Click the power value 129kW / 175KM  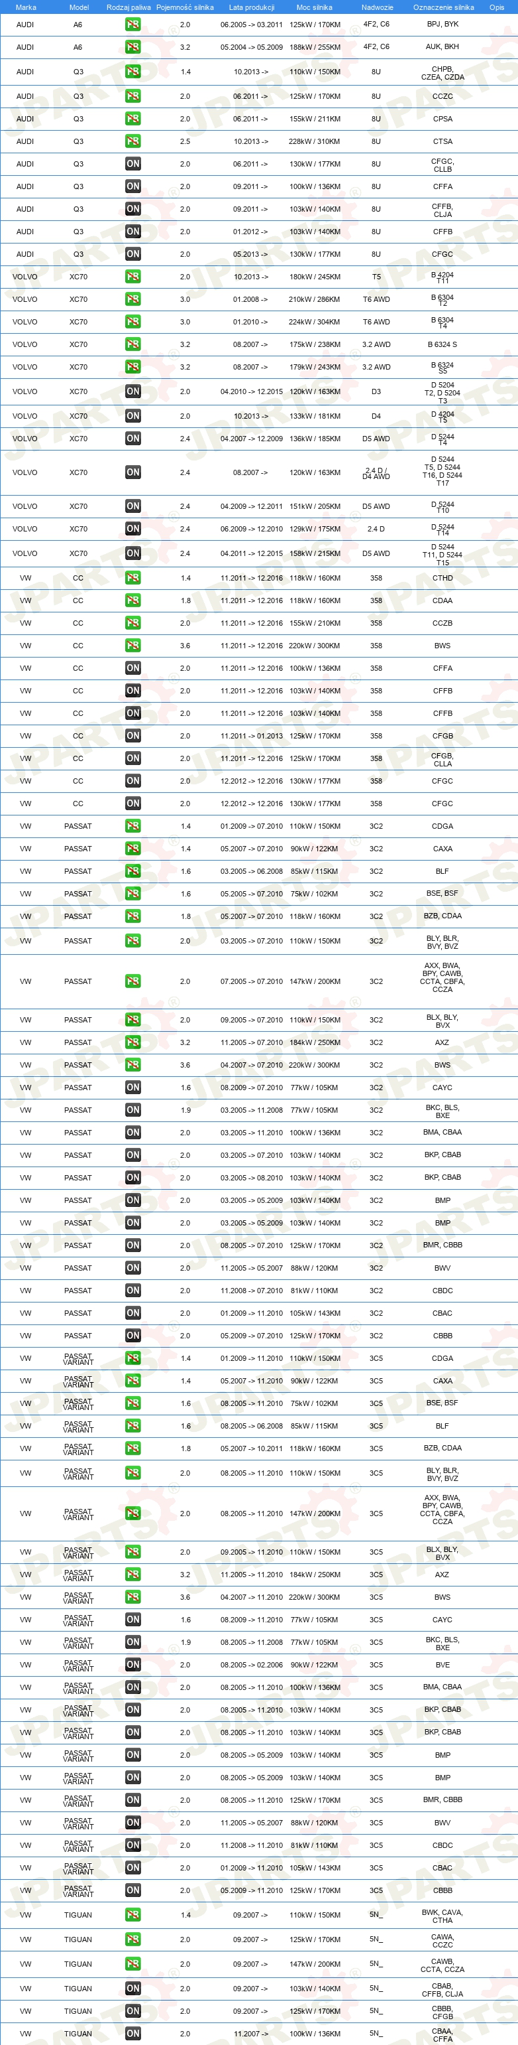pyautogui.click(x=315, y=529)
